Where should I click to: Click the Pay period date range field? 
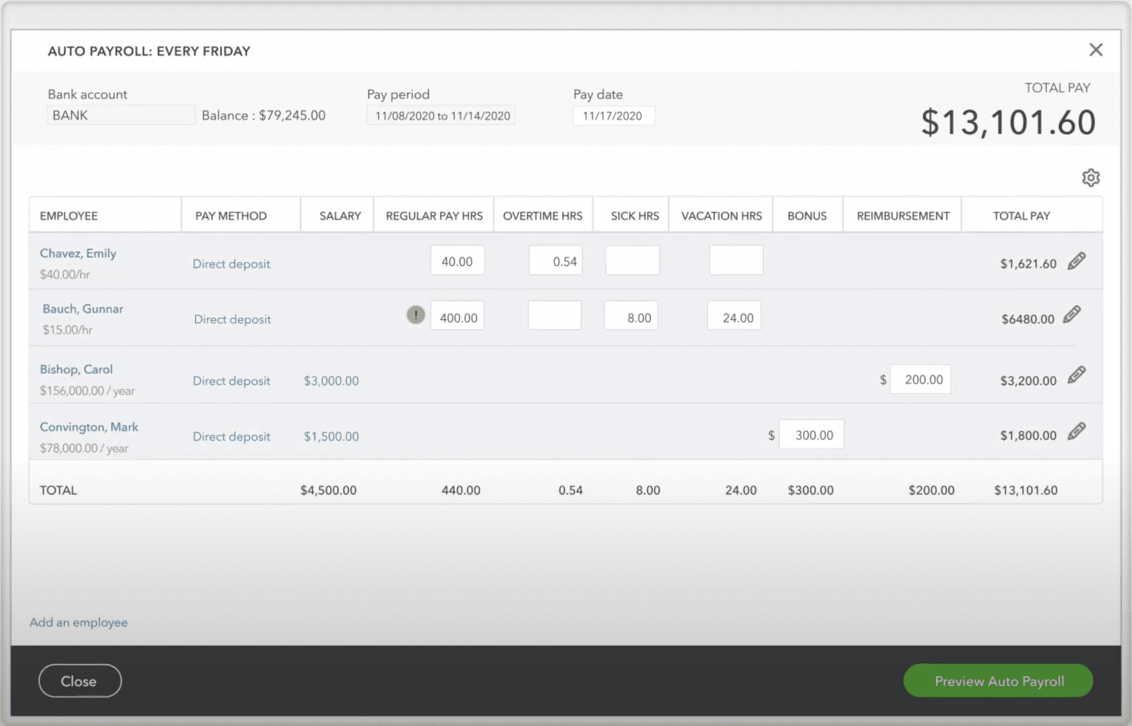pos(441,115)
